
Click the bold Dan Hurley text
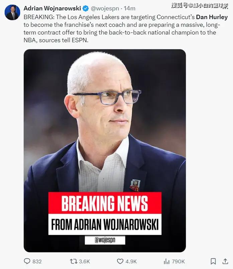pos(212,17)
